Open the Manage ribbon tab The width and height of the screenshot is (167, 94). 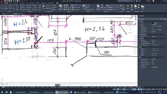tap(32, 3)
